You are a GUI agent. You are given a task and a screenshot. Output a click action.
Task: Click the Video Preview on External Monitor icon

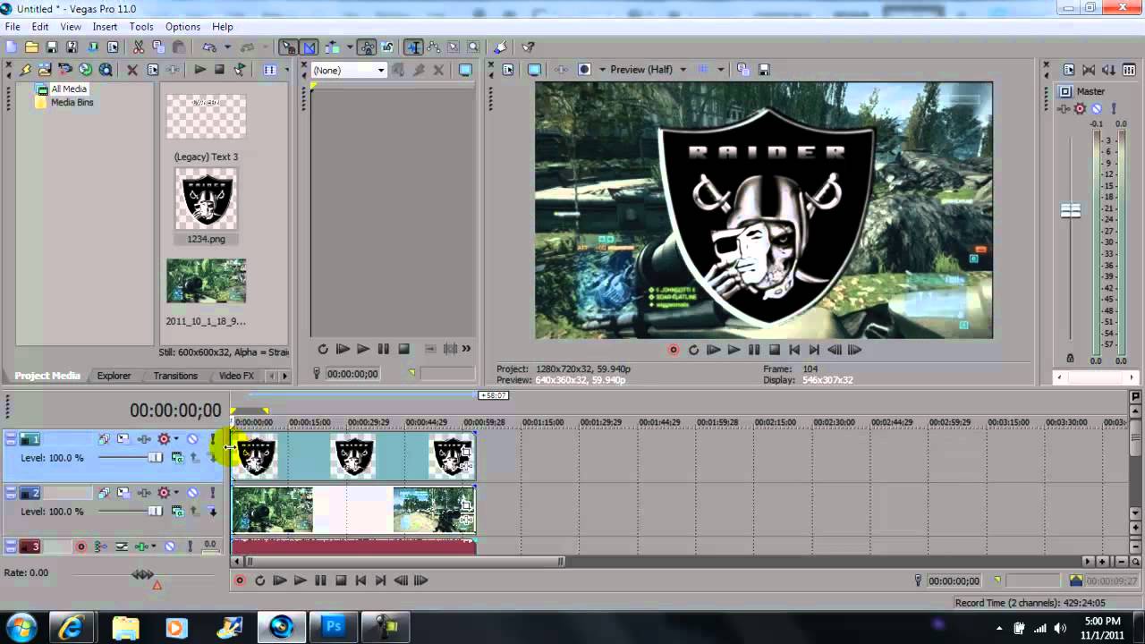(534, 70)
